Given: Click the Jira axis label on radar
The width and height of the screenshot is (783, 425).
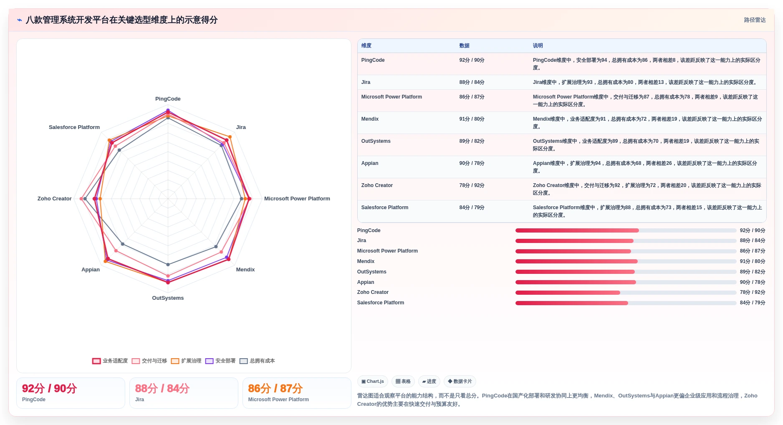Looking at the screenshot, I should click(241, 127).
